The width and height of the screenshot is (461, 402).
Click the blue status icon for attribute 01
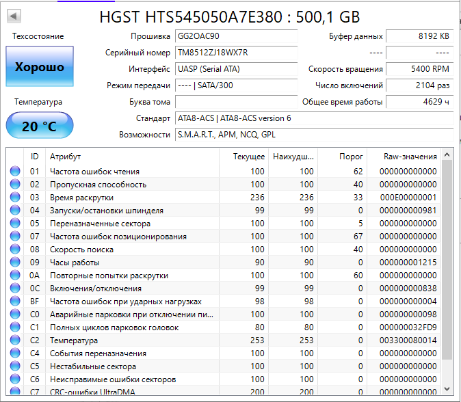coord(15,172)
